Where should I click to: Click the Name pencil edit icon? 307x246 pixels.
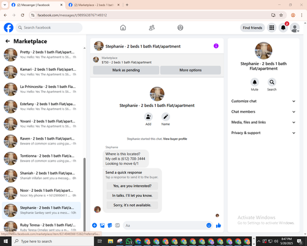pos(166,117)
